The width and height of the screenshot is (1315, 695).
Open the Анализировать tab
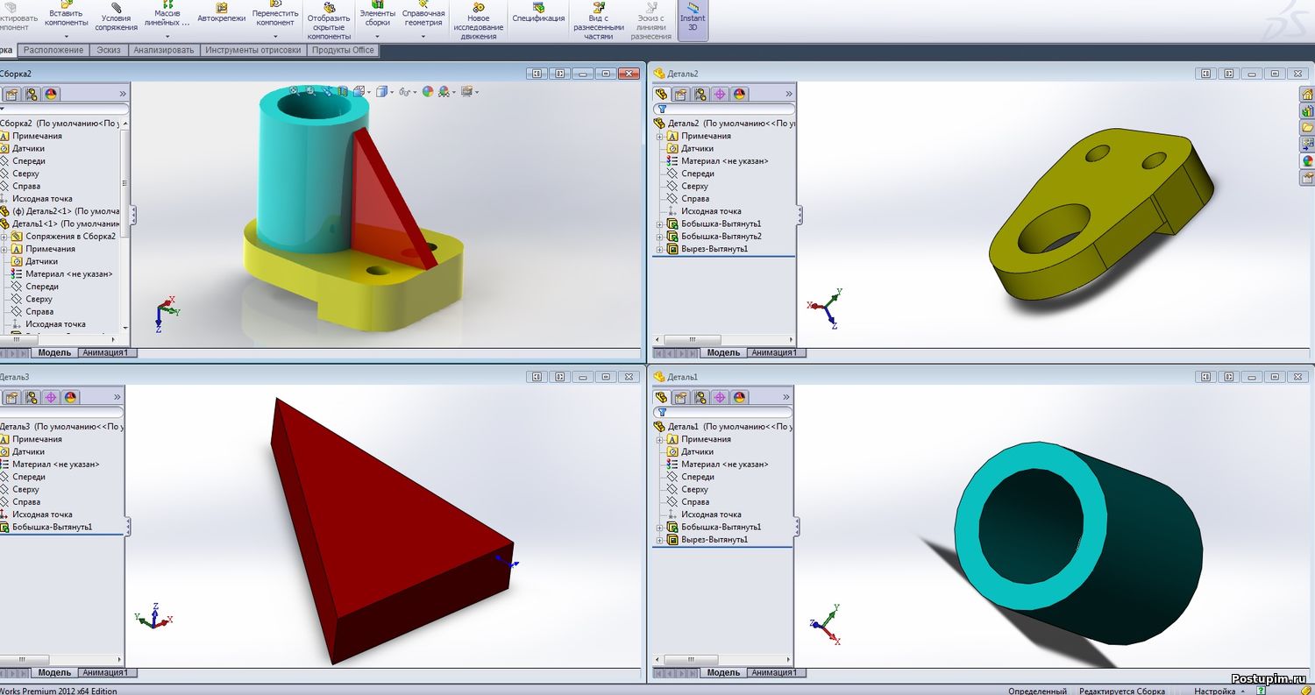point(163,50)
